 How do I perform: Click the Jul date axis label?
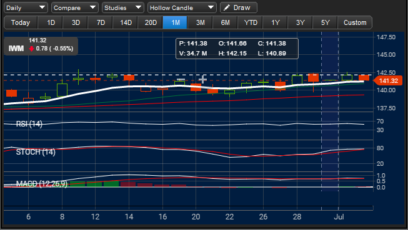click(x=339, y=217)
